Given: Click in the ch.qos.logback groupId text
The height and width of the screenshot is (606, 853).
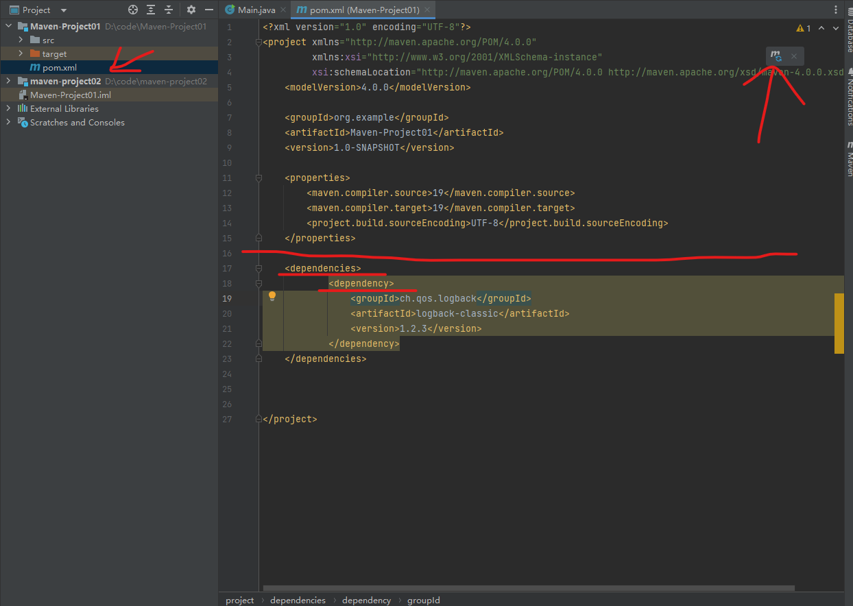Looking at the screenshot, I should tap(438, 298).
